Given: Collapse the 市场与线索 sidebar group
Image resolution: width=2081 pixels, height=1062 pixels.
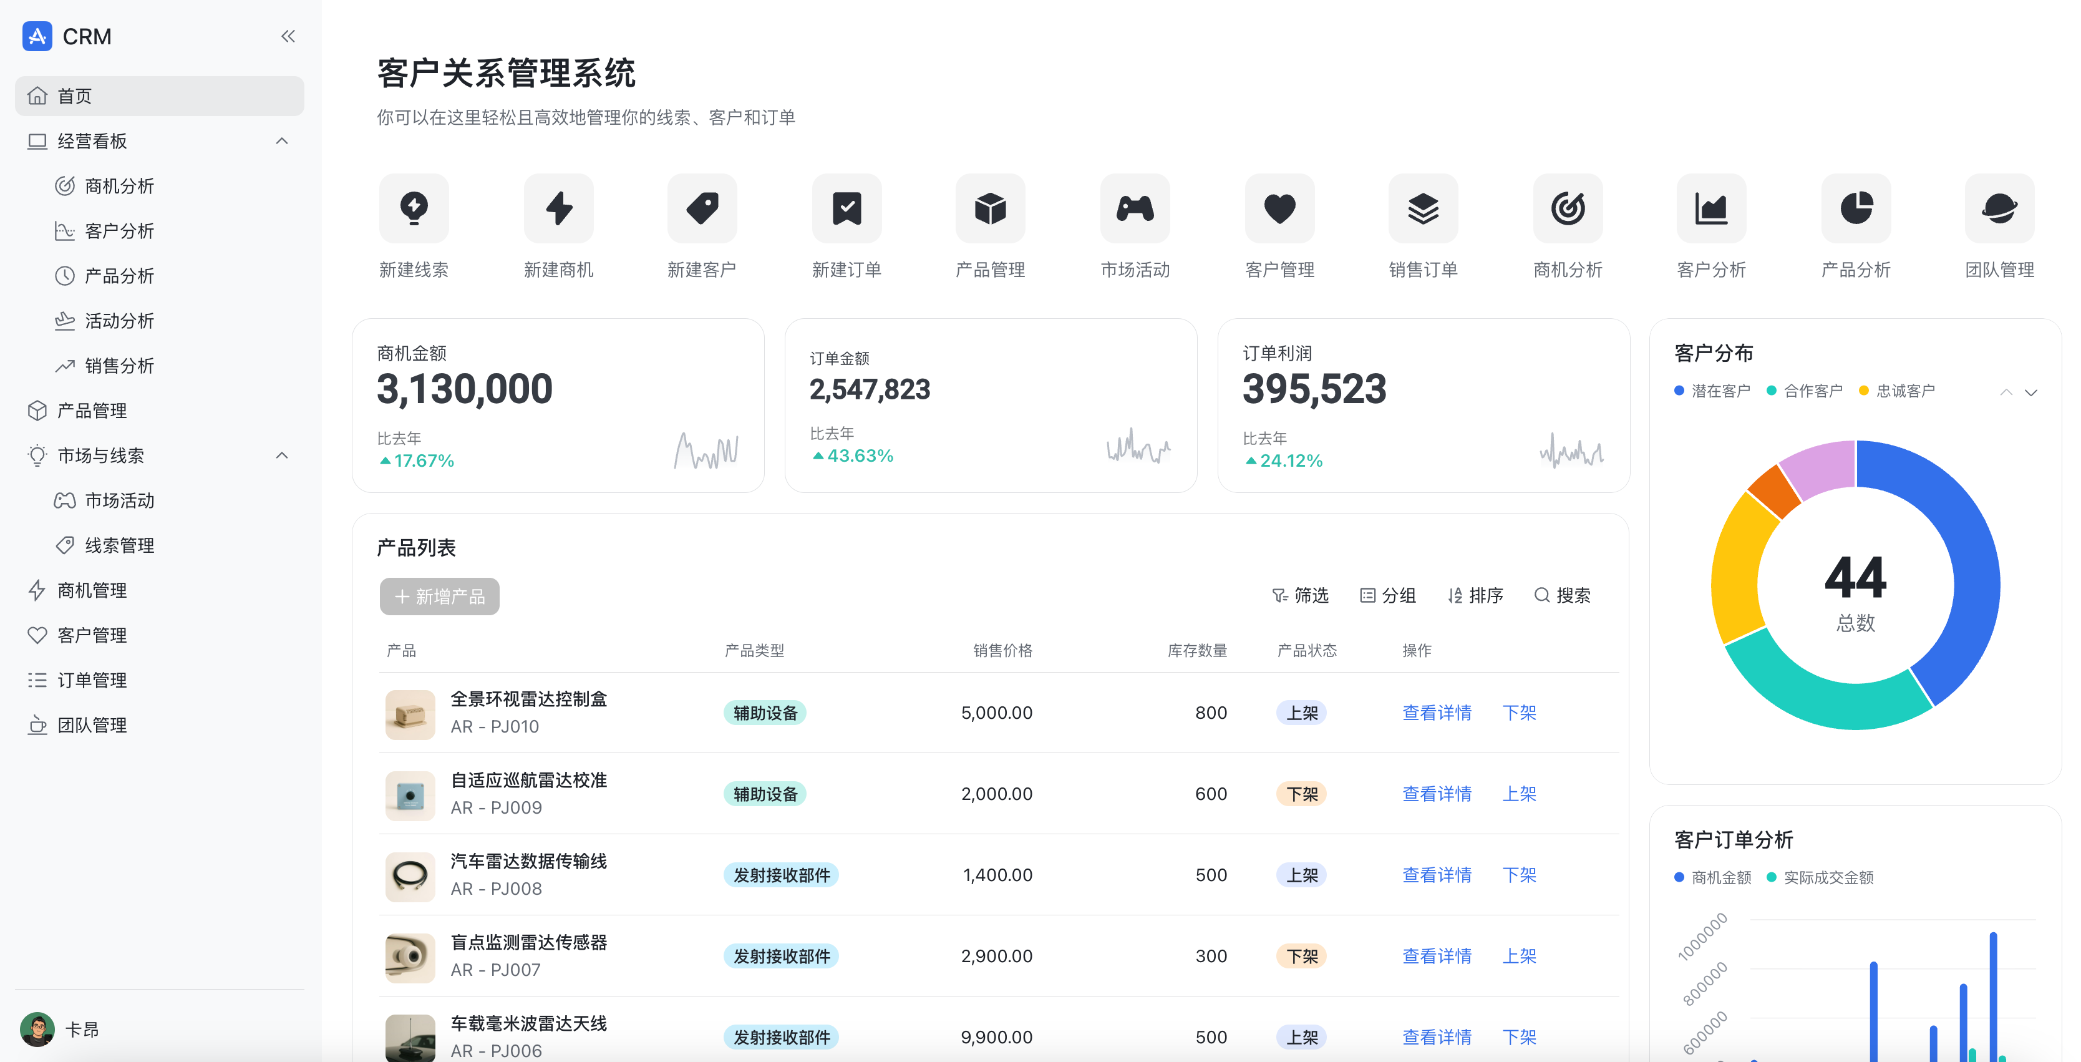Looking at the screenshot, I should [282, 456].
